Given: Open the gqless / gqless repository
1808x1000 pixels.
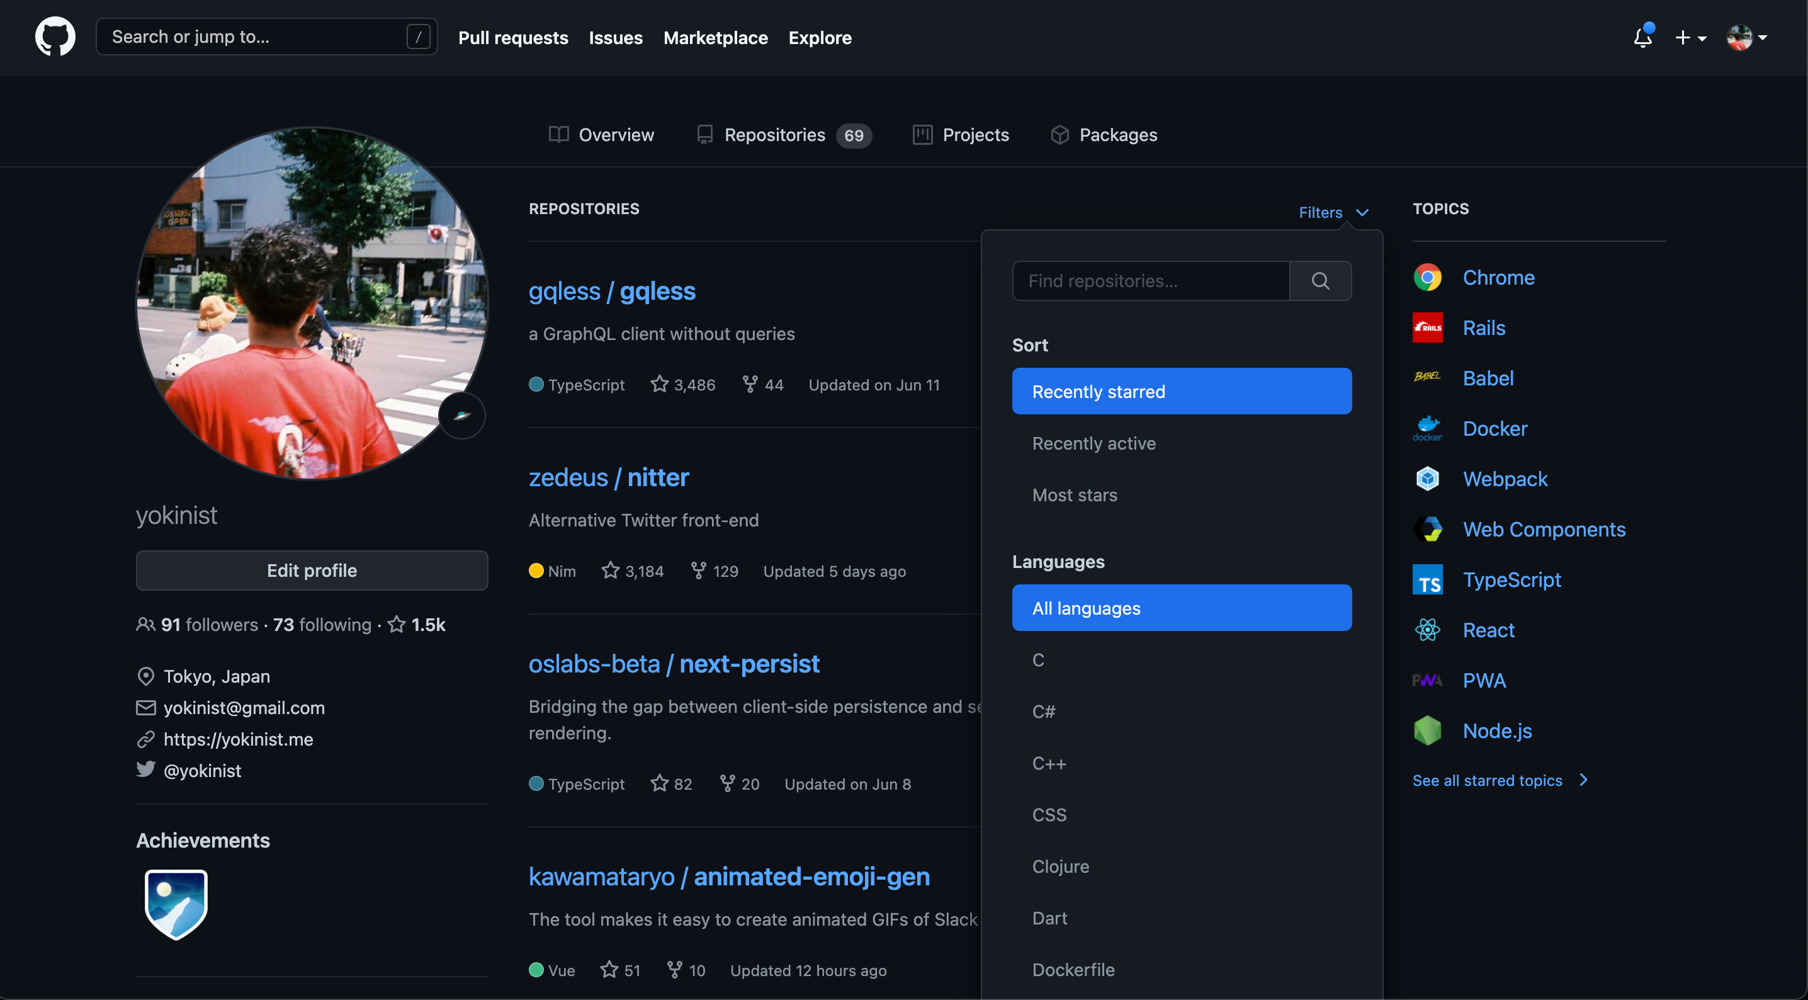Looking at the screenshot, I should 612,291.
